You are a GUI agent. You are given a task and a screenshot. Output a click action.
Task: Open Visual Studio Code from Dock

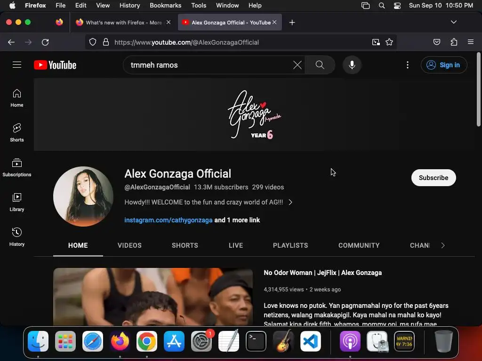tap(311, 341)
